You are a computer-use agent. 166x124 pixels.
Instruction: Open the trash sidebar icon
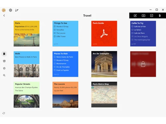click(x=4, y=61)
